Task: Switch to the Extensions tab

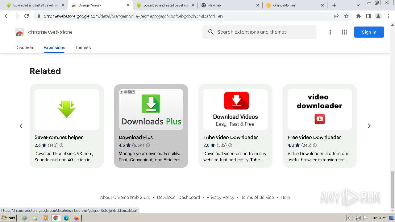Action: click(54, 47)
